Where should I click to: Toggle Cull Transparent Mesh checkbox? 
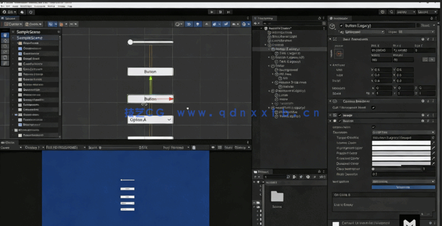[373, 107]
